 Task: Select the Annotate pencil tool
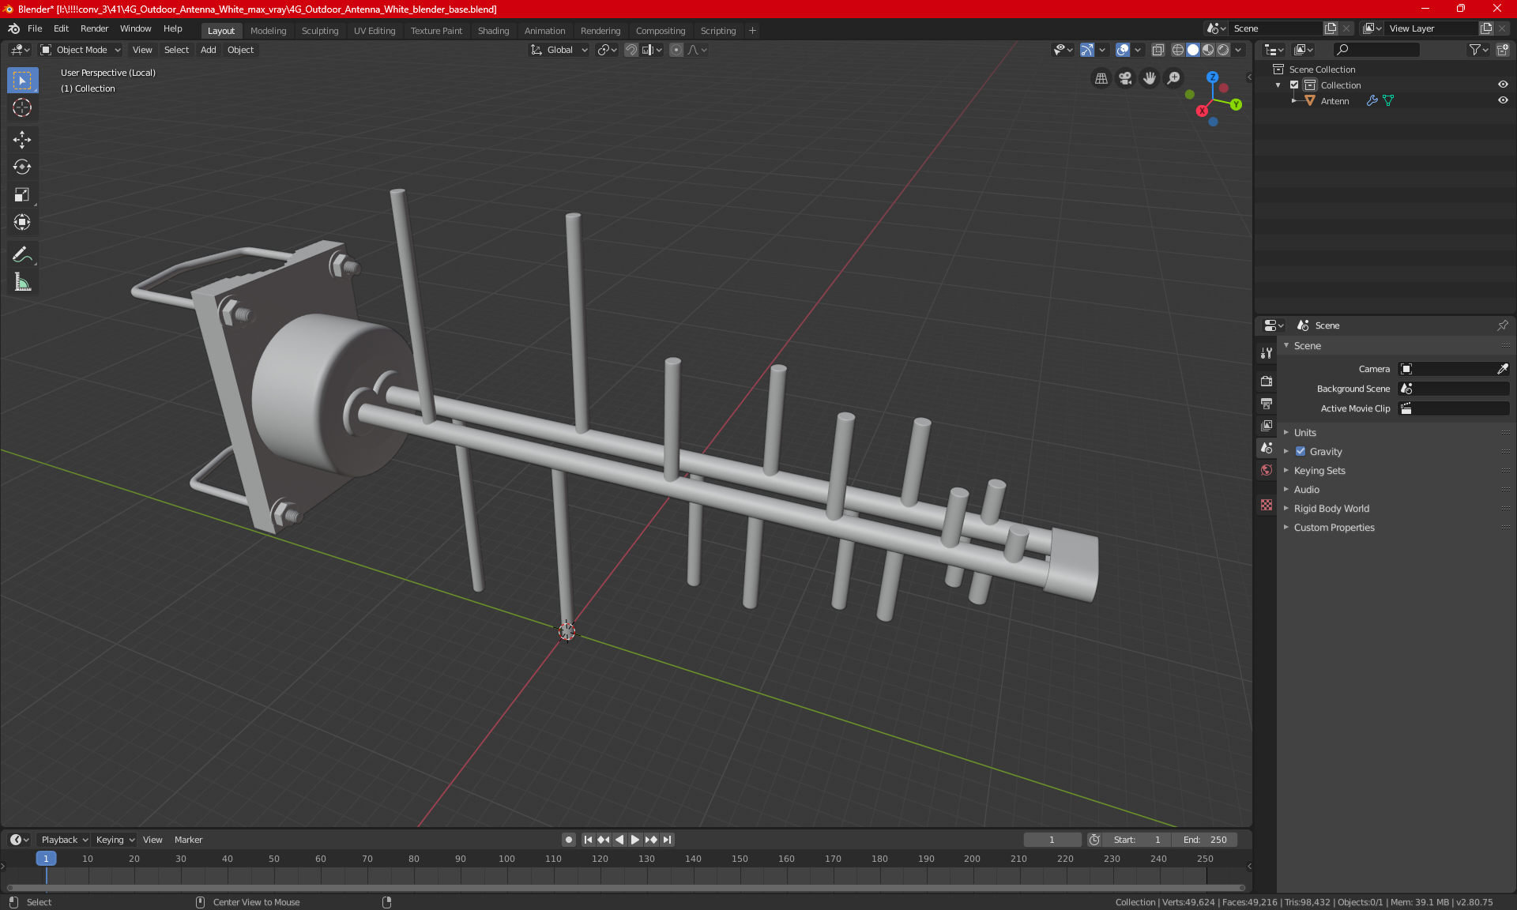pyautogui.click(x=22, y=254)
